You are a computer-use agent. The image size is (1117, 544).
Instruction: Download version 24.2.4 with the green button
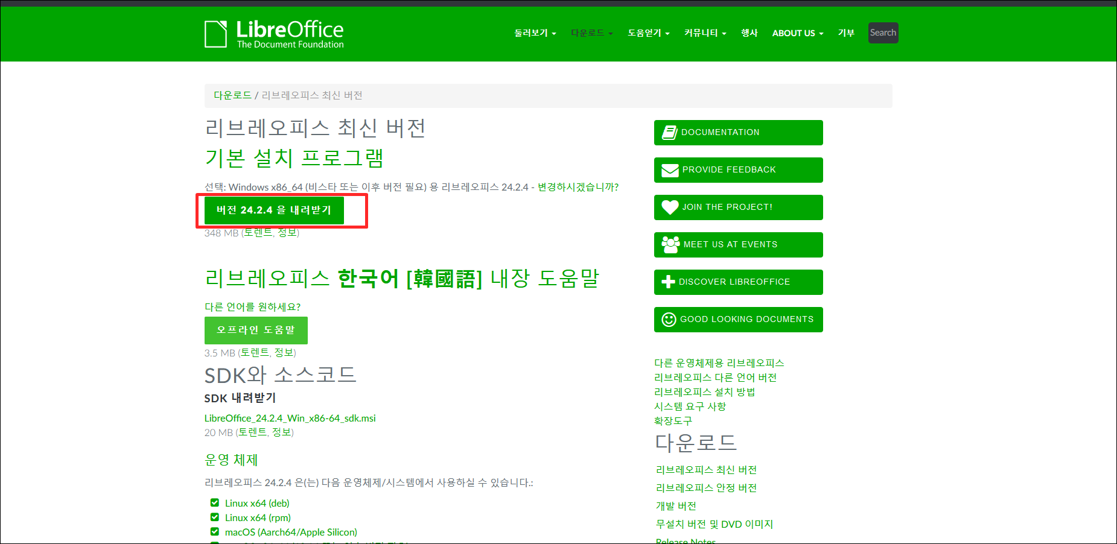tap(274, 210)
